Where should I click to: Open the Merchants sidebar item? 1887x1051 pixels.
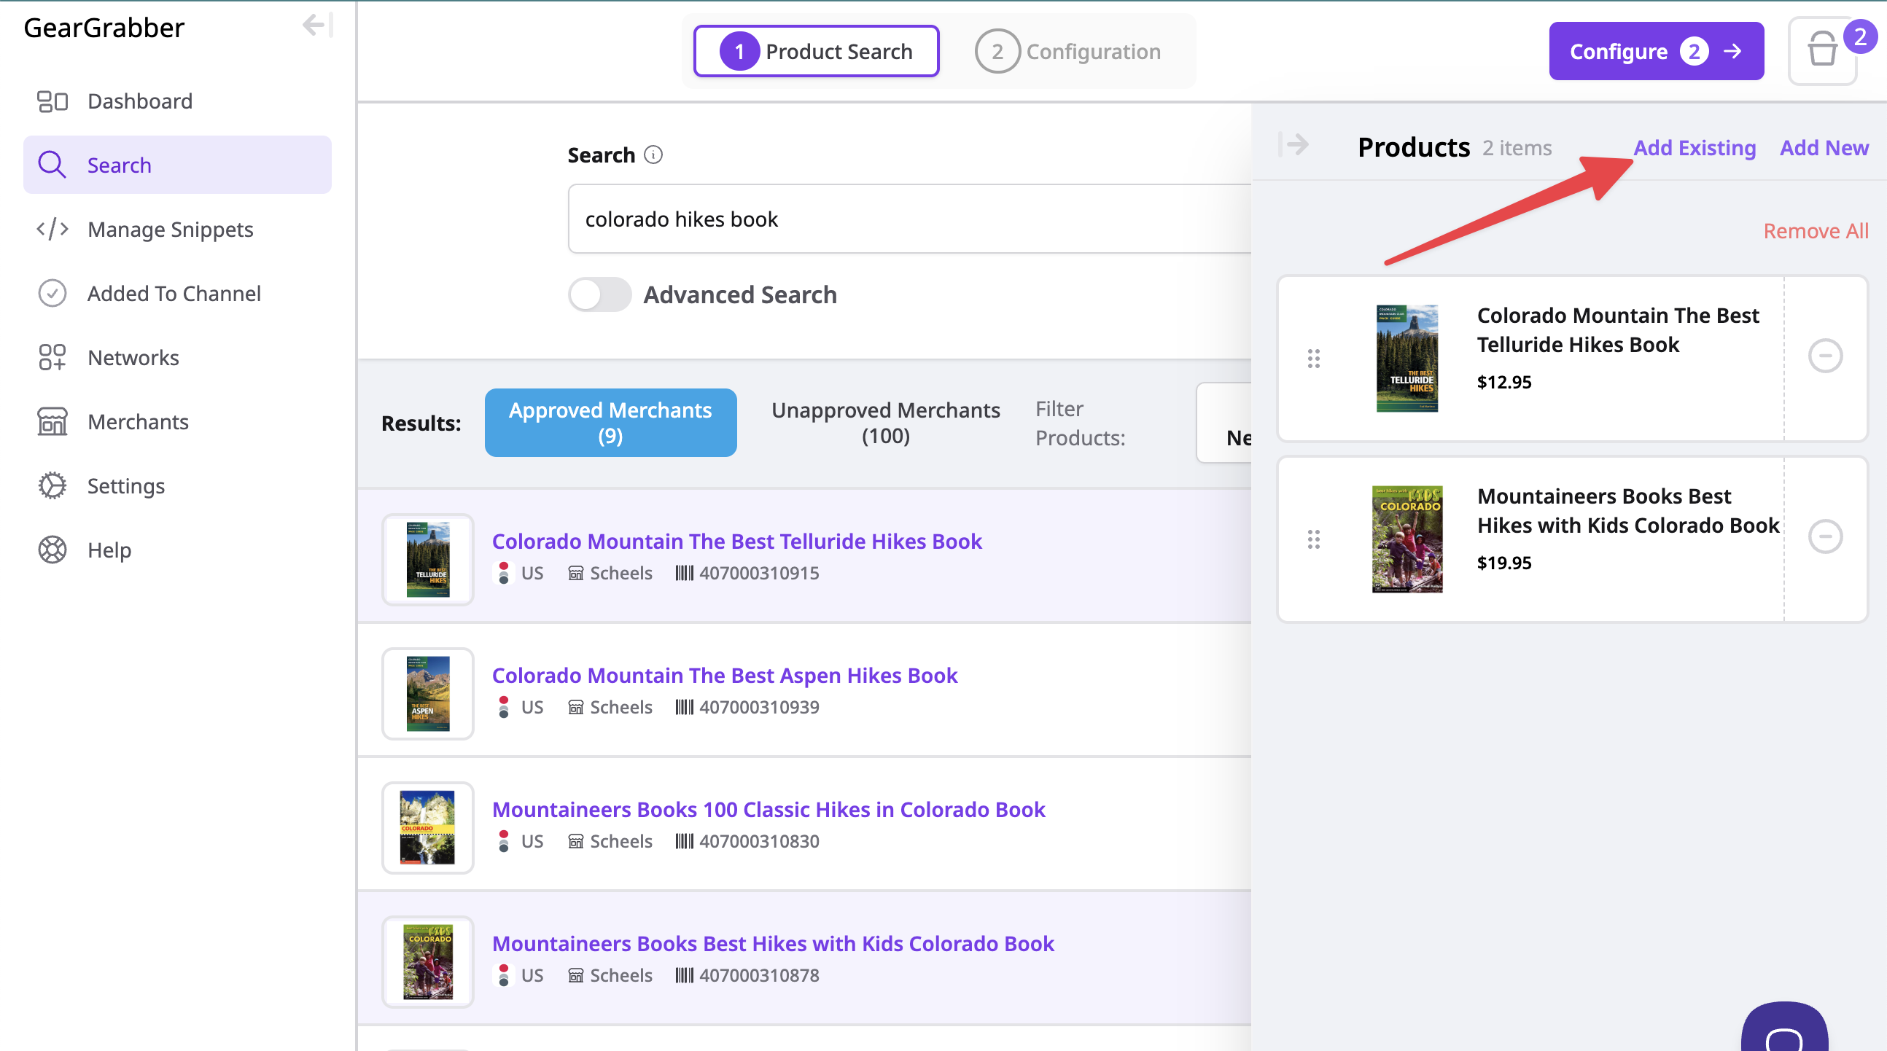tap(138, 421)
